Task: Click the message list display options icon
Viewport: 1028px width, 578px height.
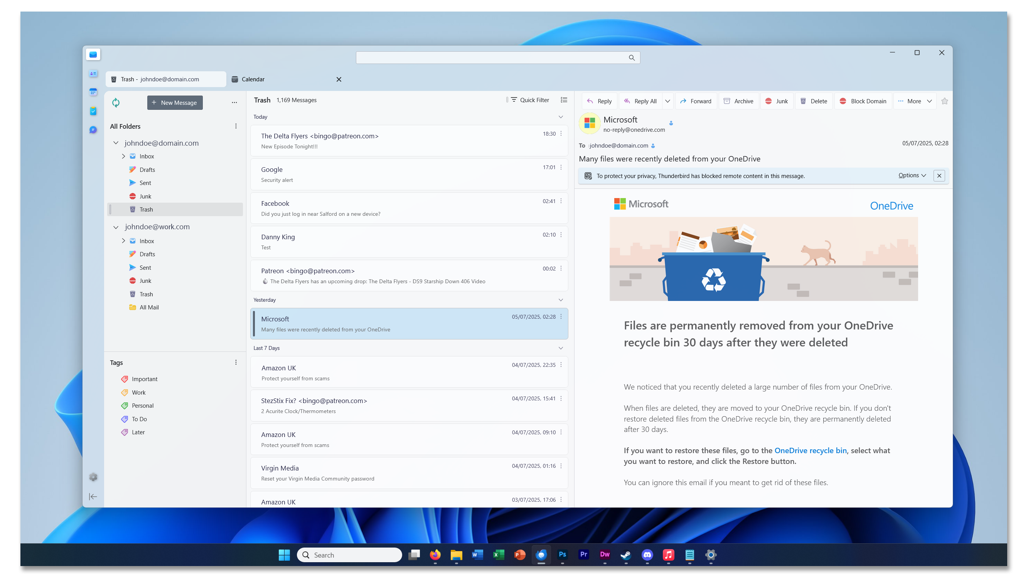Action: coord(563,100)
